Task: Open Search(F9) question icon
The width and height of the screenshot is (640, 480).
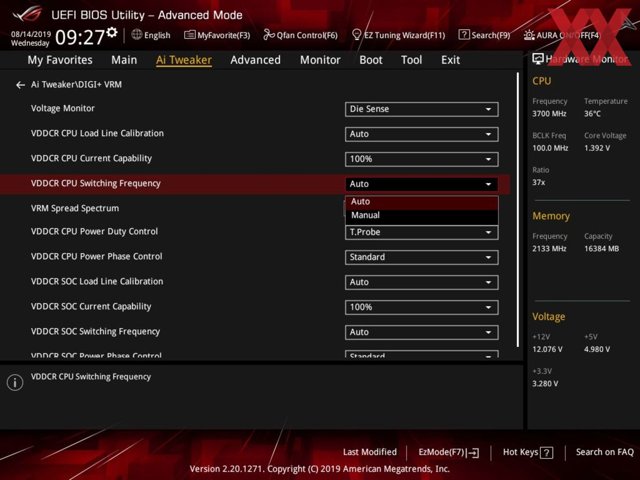Action: [x=464, y=34]
